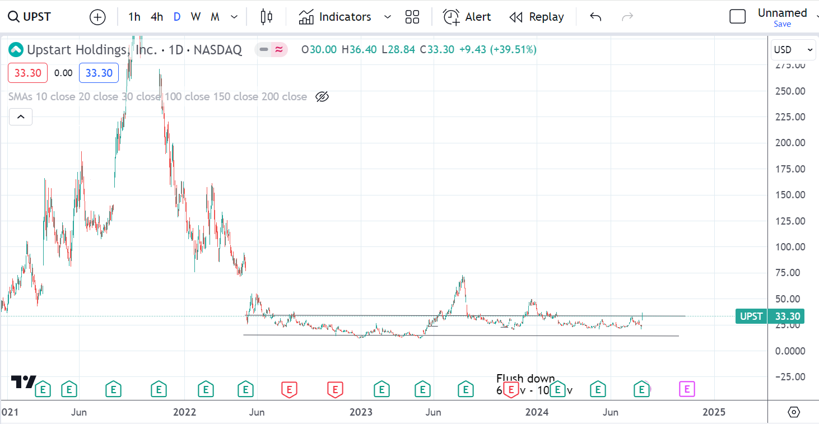Viewport: 819px width, 424px height.
Task: Click the compare or add symbol plus icon
Action: [x=97, y=17]
